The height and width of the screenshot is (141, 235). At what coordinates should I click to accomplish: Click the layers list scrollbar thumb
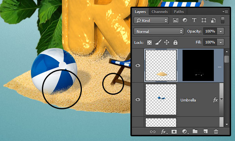click(x=227, y=59)
